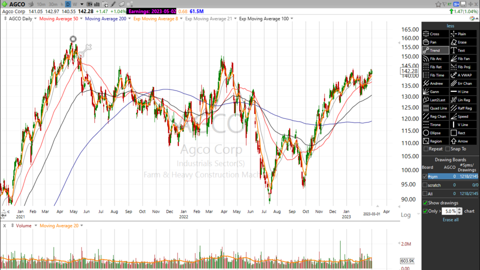The image size is (480, 270).
Task: Click the RT real-time button
Action: [x=449, y=4]
